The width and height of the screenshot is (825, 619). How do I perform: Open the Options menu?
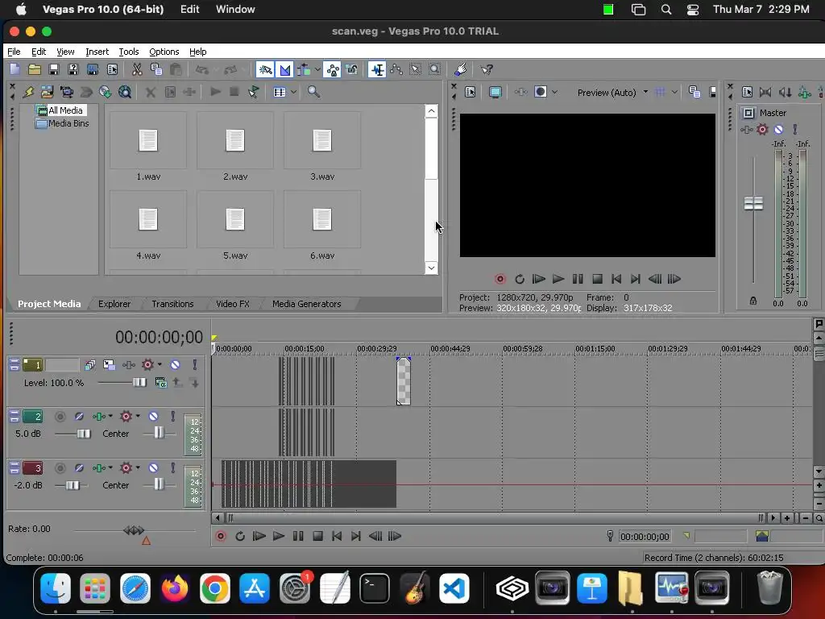click(164, 52)
